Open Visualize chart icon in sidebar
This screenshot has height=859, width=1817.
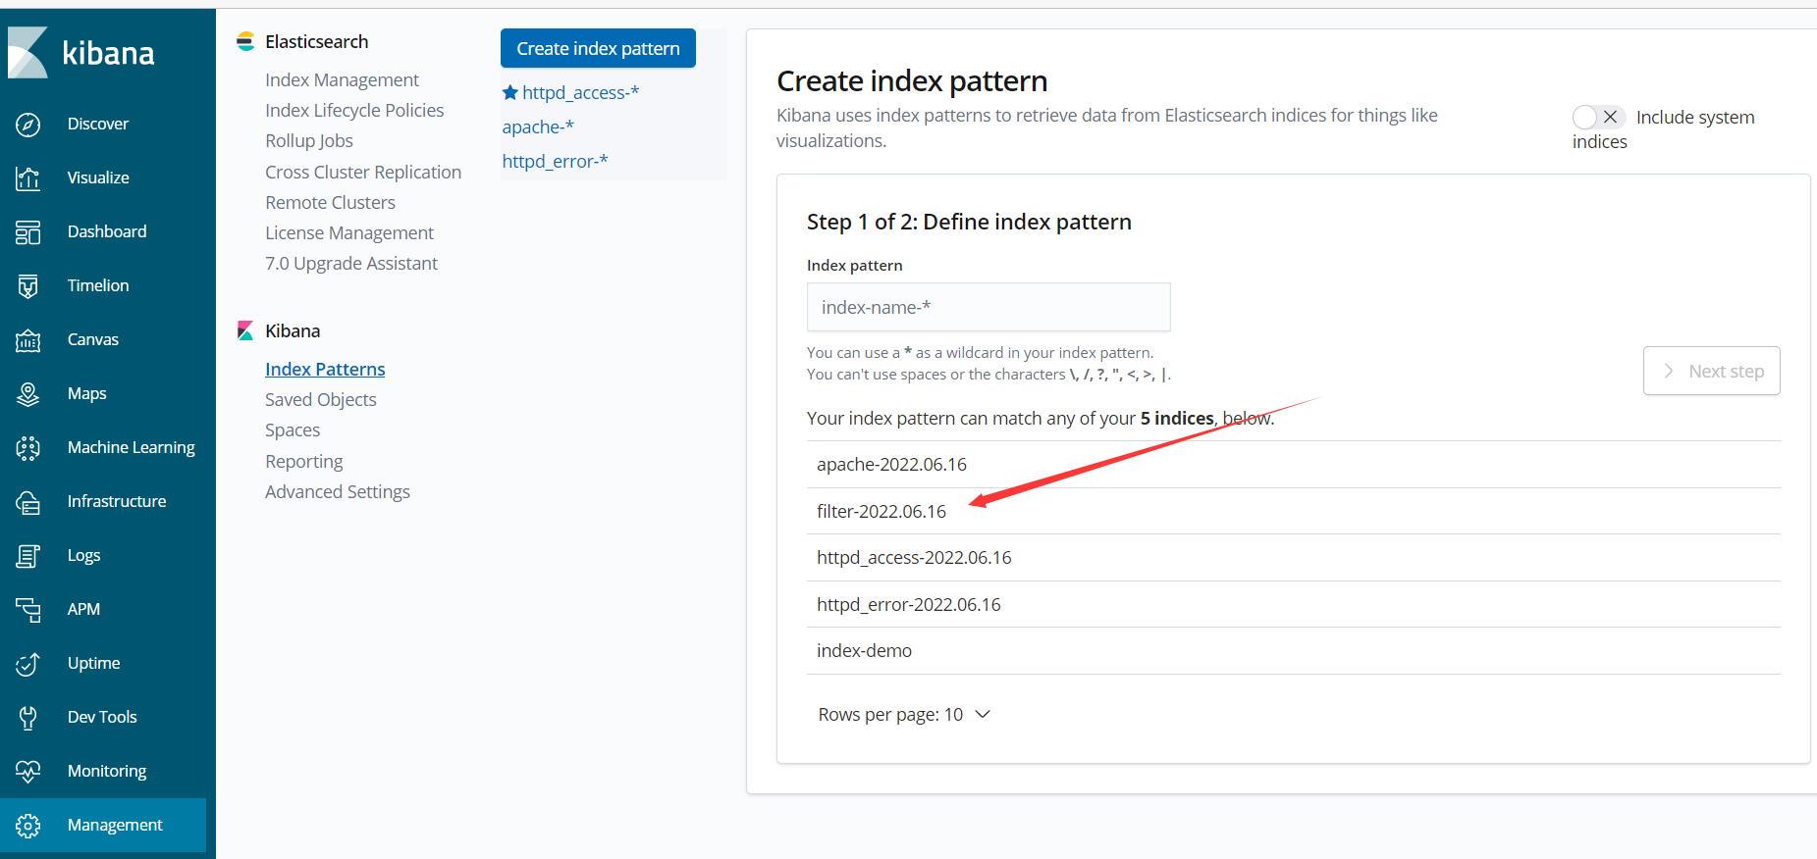pos(28,178)
